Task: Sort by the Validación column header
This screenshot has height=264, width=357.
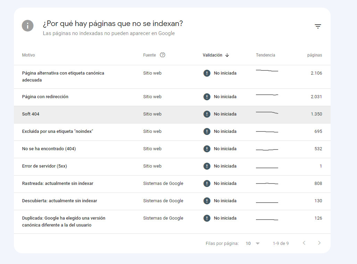Action: (x=213, y=55)
